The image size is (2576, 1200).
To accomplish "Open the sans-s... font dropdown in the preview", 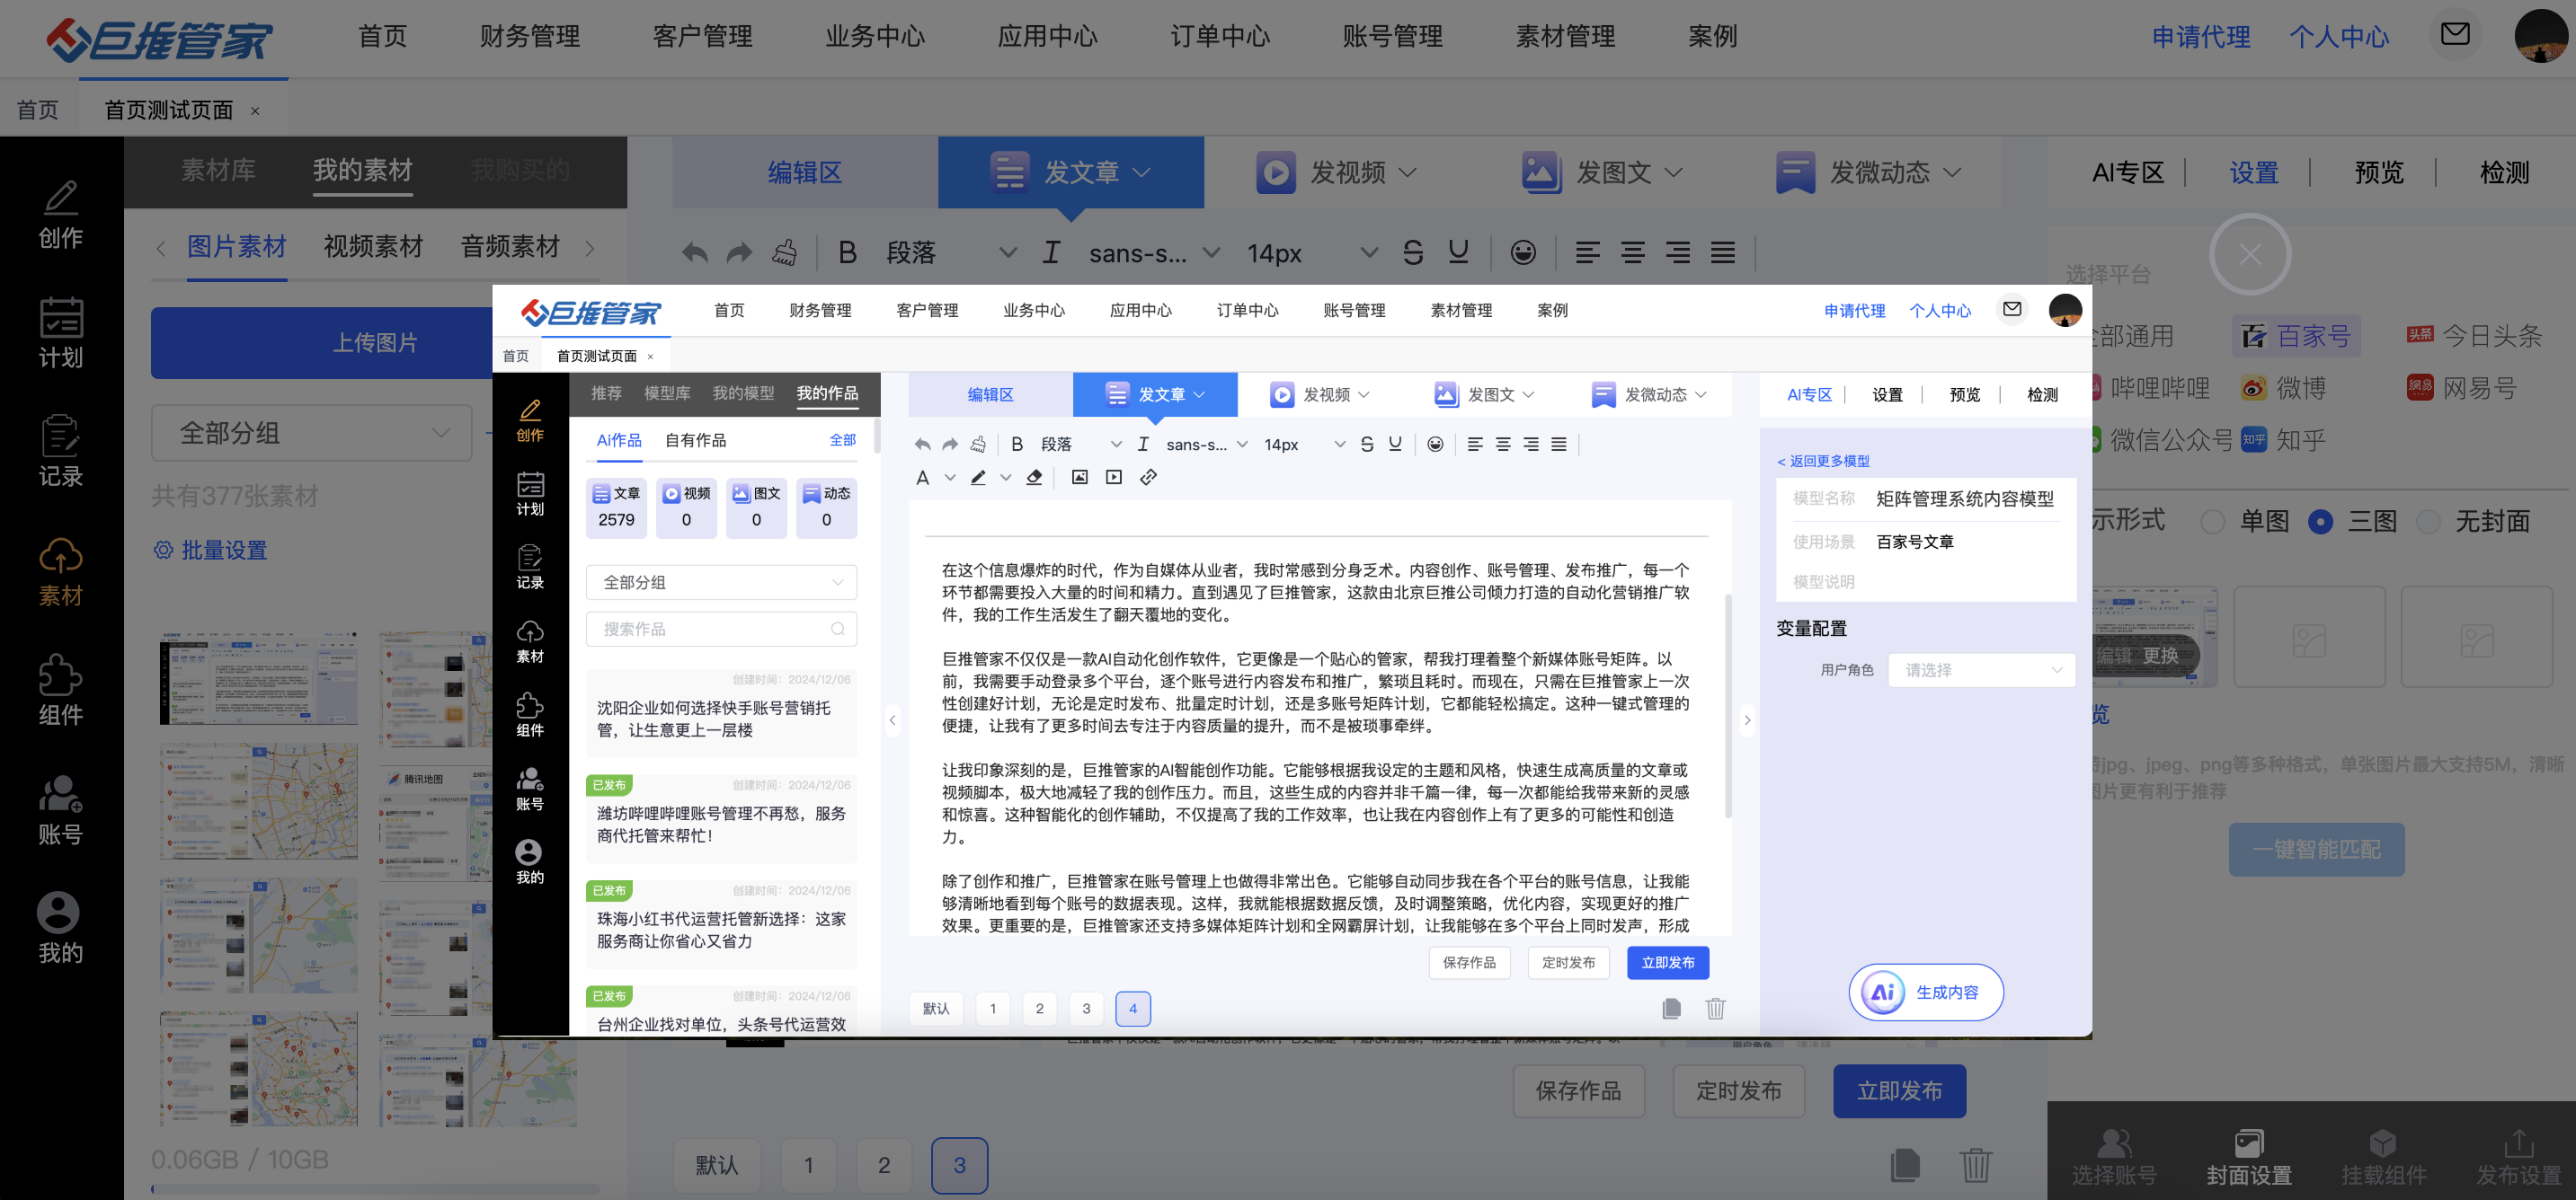I will (x=1207, y=445).
